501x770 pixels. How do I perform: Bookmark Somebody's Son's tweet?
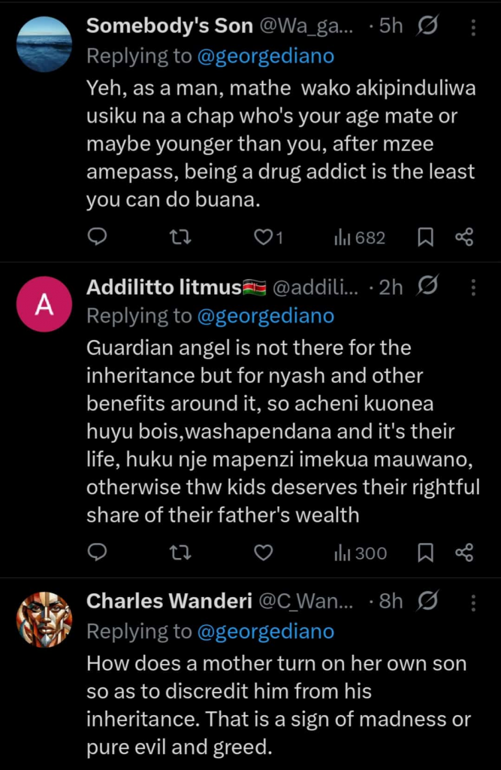425,238
